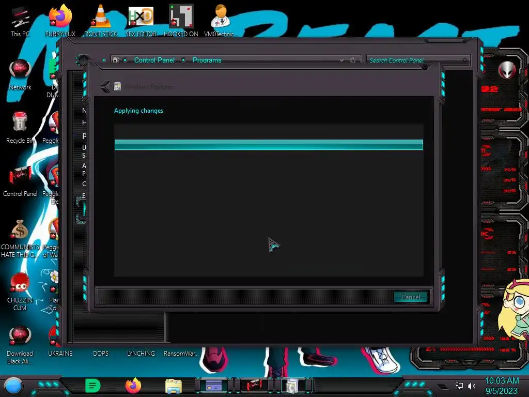The height and width of the screenshot is (397, 529).
Task: Cancel the Windows Features changes
Action: [410, 297]
